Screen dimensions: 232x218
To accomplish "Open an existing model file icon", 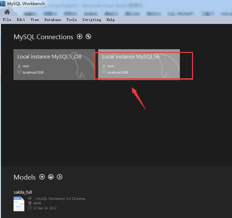I will tap(51, 177).
